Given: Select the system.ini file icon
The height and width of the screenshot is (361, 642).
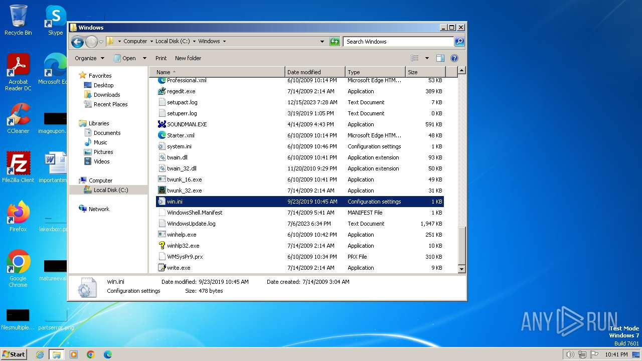Looking at the screenshot, I should point(162,146).
